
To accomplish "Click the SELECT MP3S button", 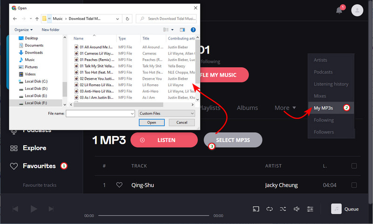I will [x=233, y=140].
